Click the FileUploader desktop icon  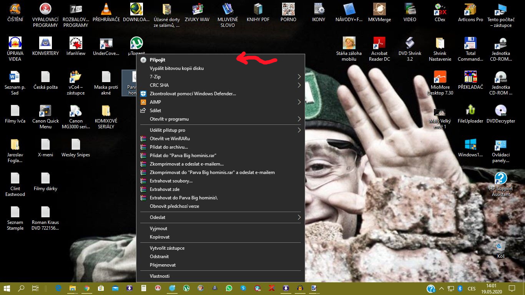[x=470, y=114]
